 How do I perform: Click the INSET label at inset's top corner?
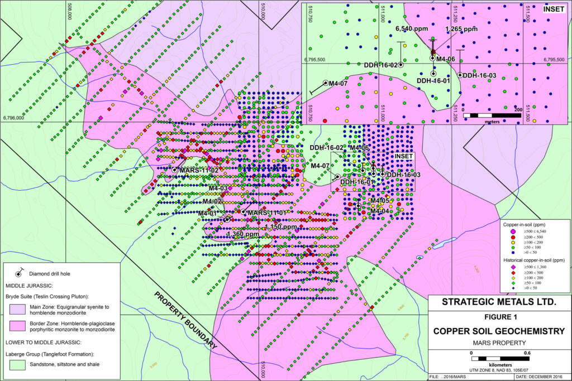click(554, 9)
